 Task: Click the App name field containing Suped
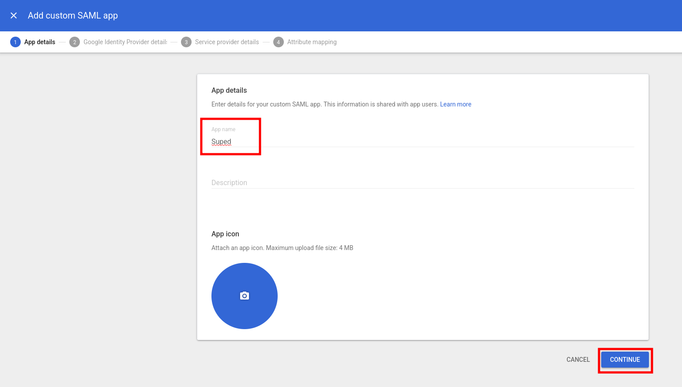[x=422, y=142]
